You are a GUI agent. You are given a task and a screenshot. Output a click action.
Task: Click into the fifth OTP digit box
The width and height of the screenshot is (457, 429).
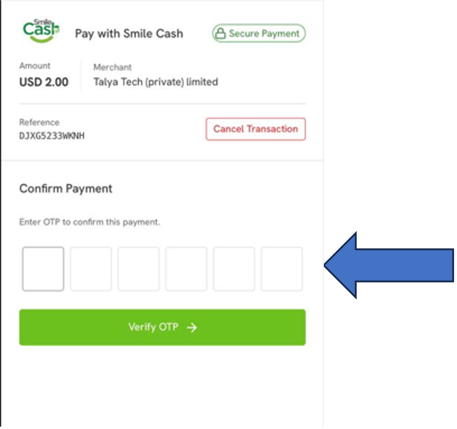234,269
